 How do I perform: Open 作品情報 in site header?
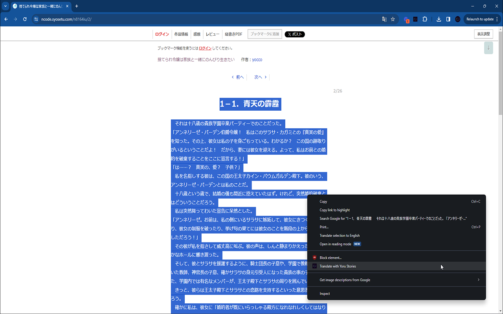coord(181,34)
